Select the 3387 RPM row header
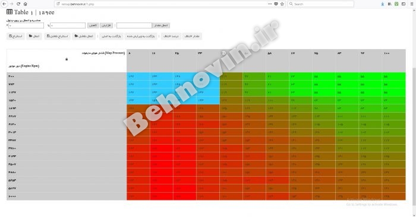Viewport: 416px width, 217px height. [67, 141]
